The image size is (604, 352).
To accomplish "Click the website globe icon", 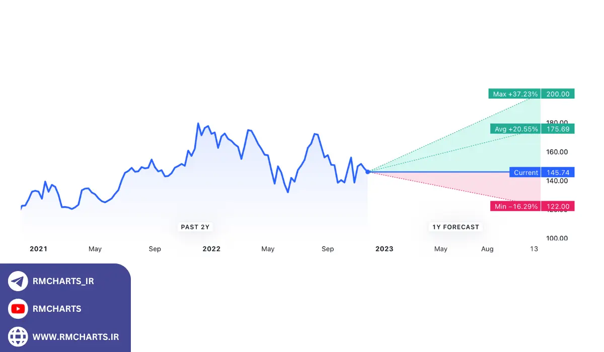I will coord(18,336).
